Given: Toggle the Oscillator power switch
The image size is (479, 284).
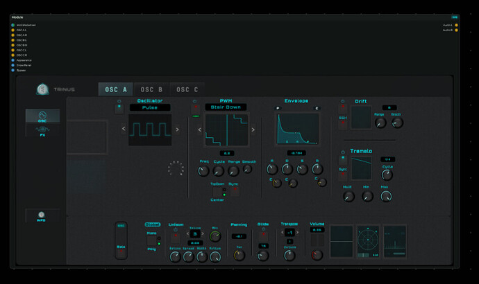Looking at the screenshot, I should tap(119, 109).
